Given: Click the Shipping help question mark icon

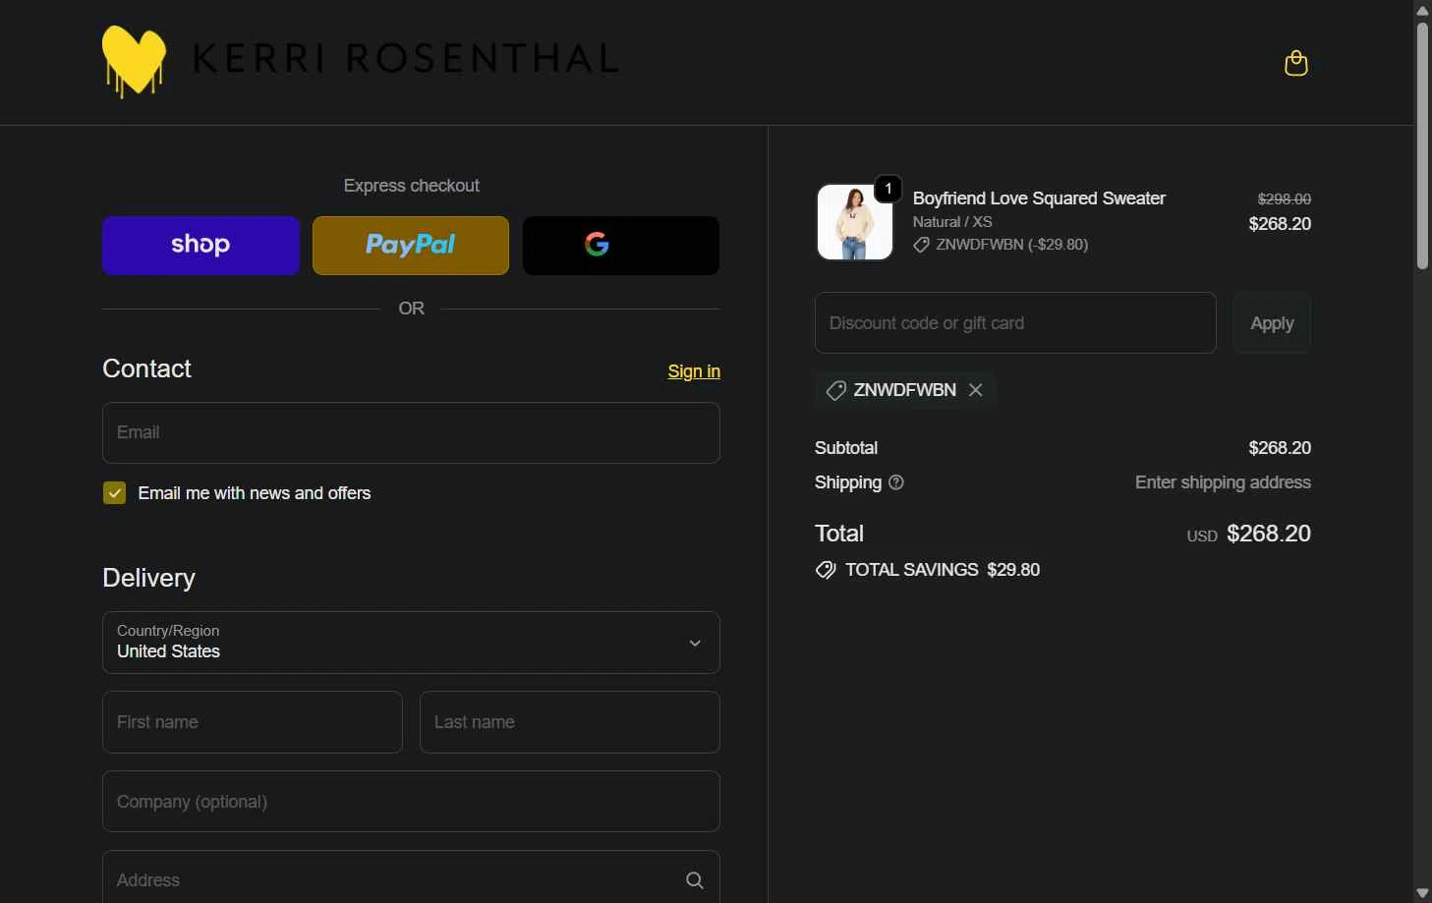Looking at the screenshot, I should click(x=896, y=482).
